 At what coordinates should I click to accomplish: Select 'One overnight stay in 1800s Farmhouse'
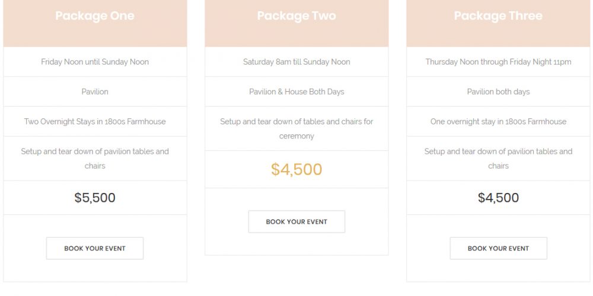498,121
